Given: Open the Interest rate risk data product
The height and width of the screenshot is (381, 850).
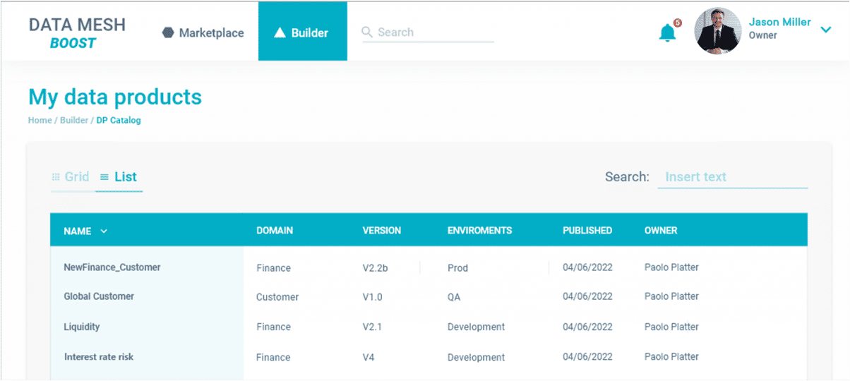Looking at the screenshot, I should click(99, 356).
